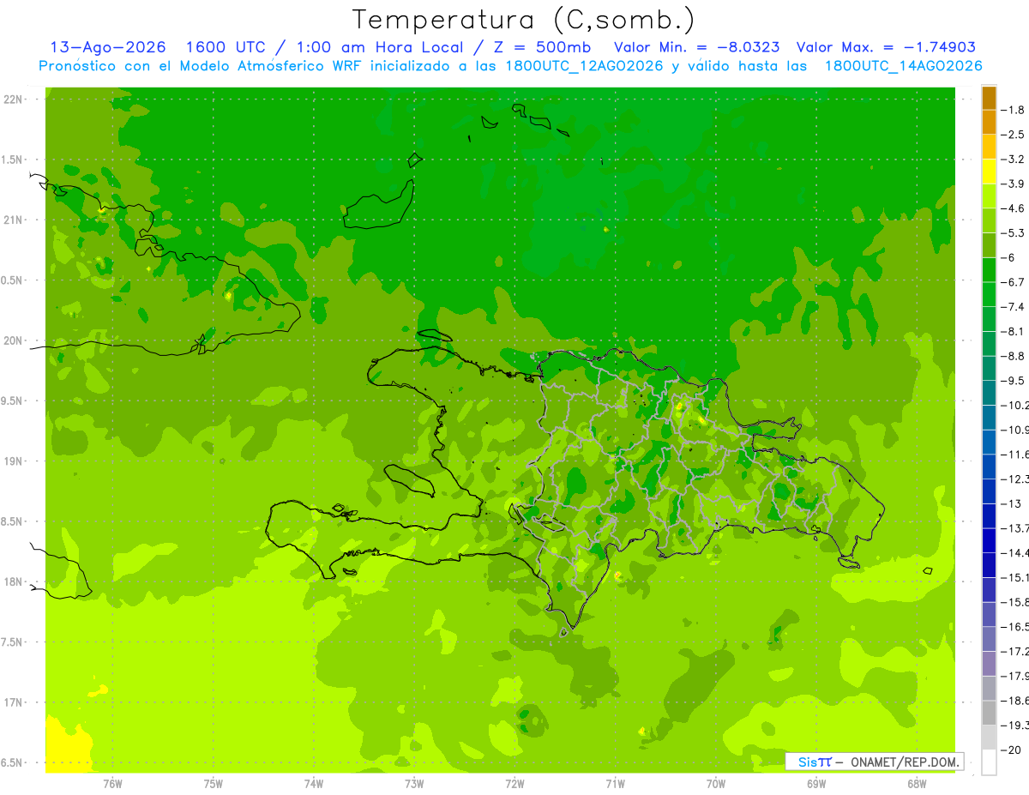
Task: Click the '-1.8' colorbar value
Action: click(1013, 110)
